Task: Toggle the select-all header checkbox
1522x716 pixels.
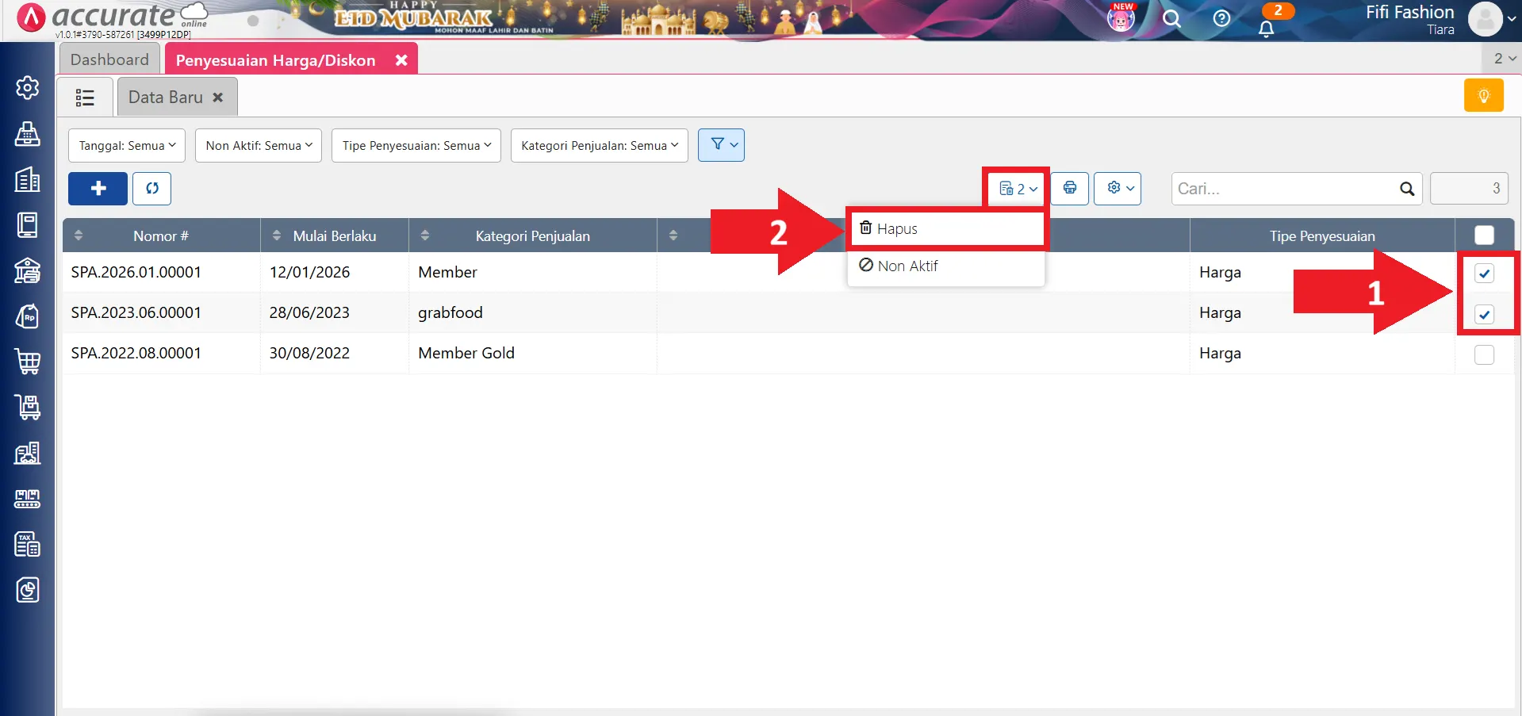Action: pos(1484,235)
